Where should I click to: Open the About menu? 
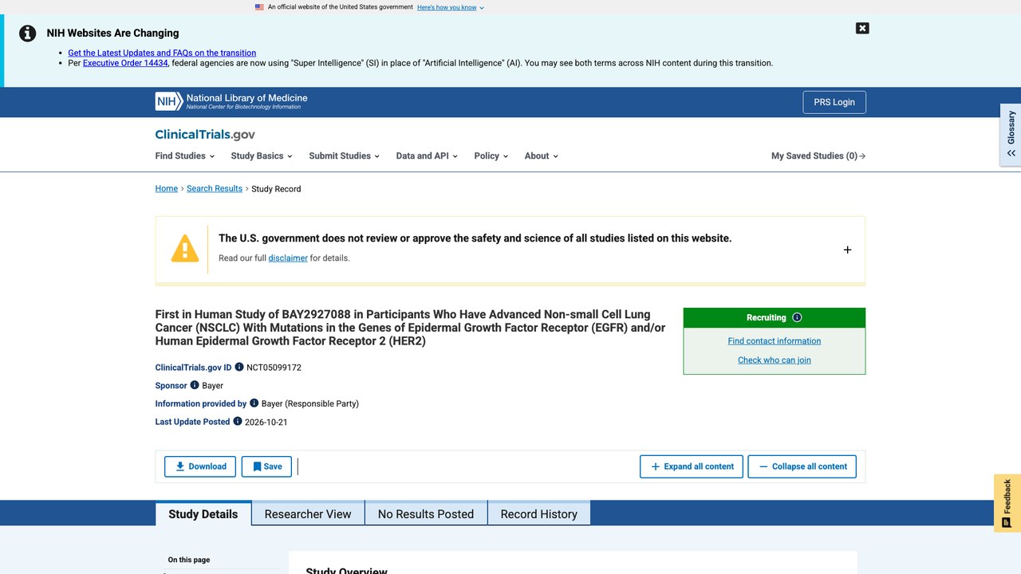click(542, 156)
